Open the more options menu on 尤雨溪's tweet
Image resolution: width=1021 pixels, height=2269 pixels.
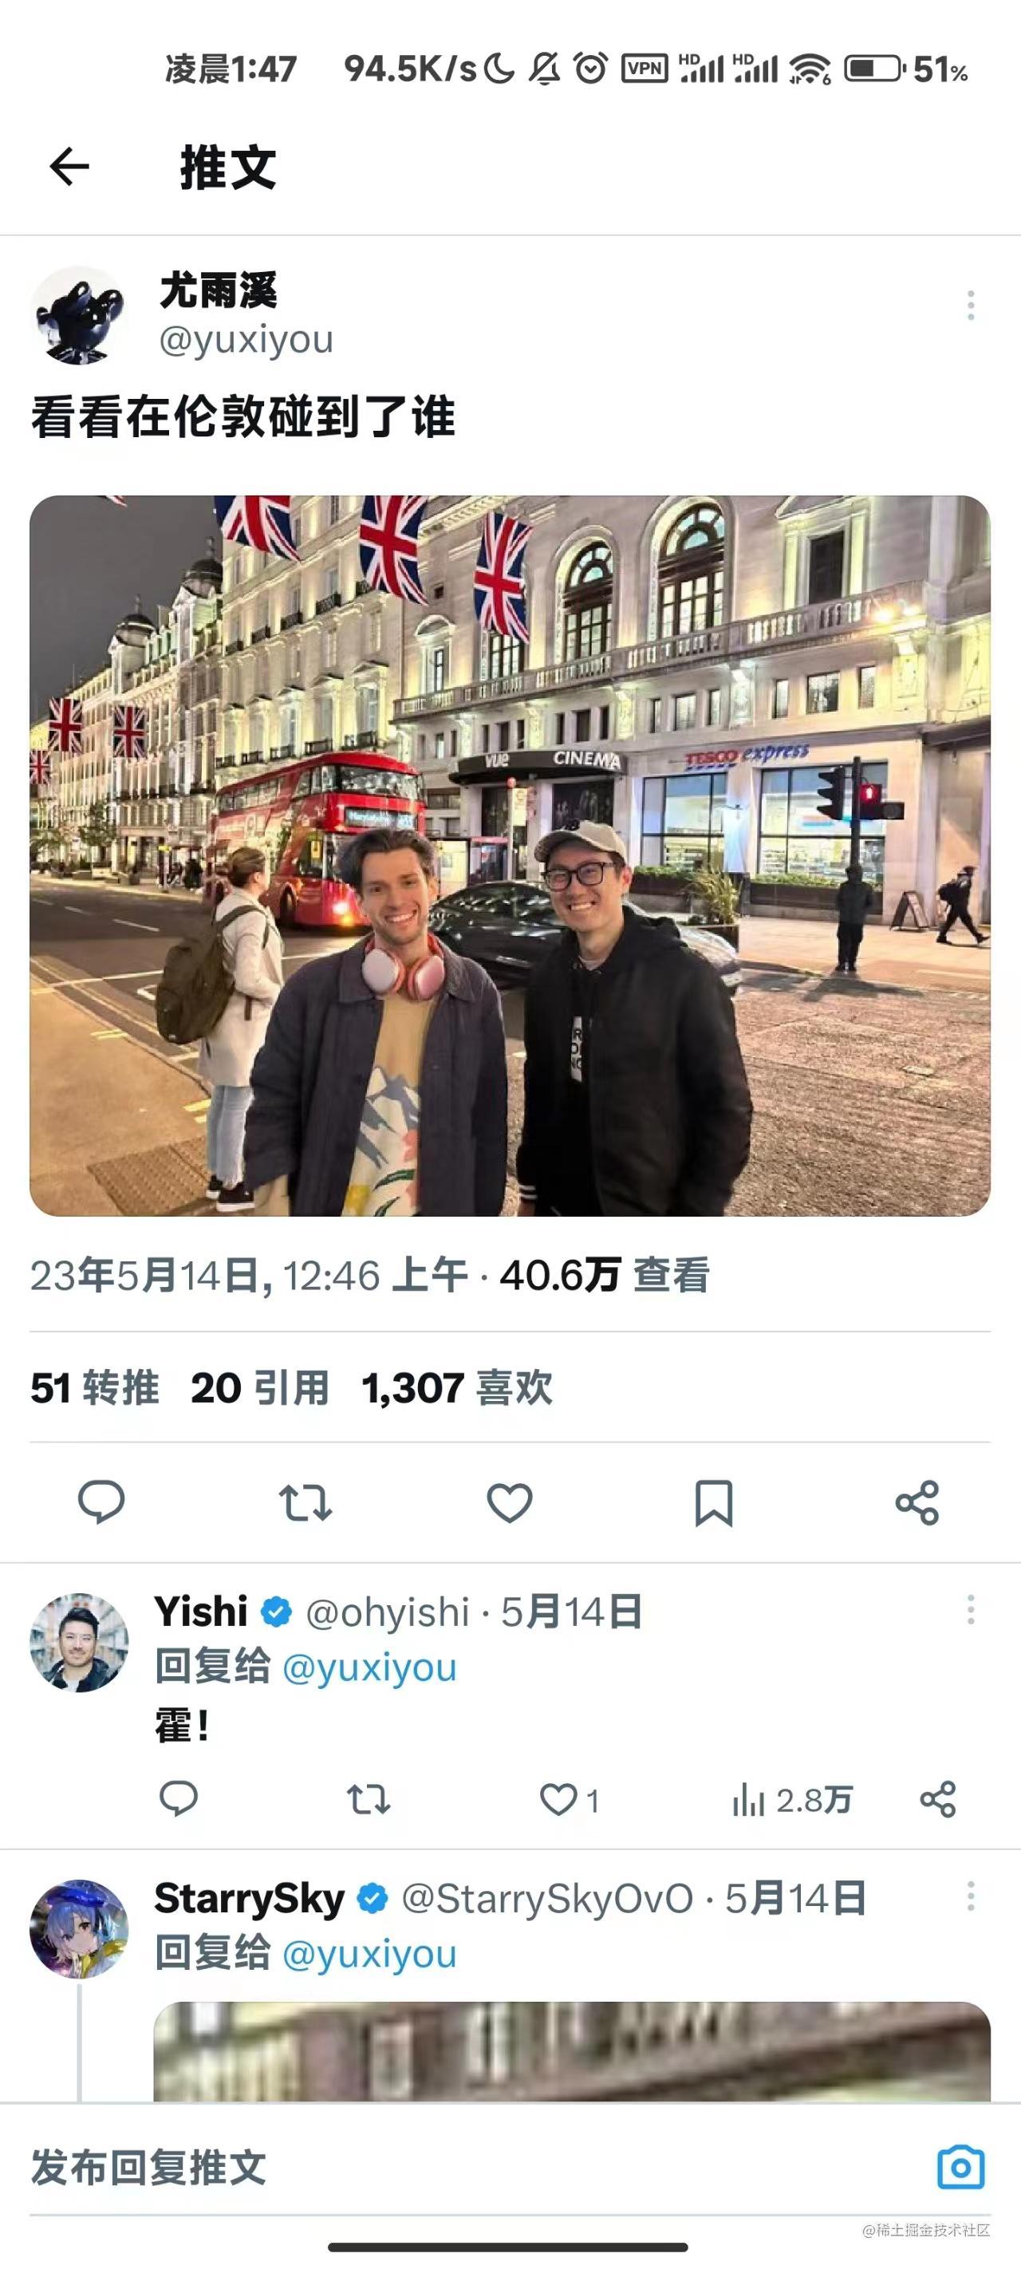click(x=970, y=305)
